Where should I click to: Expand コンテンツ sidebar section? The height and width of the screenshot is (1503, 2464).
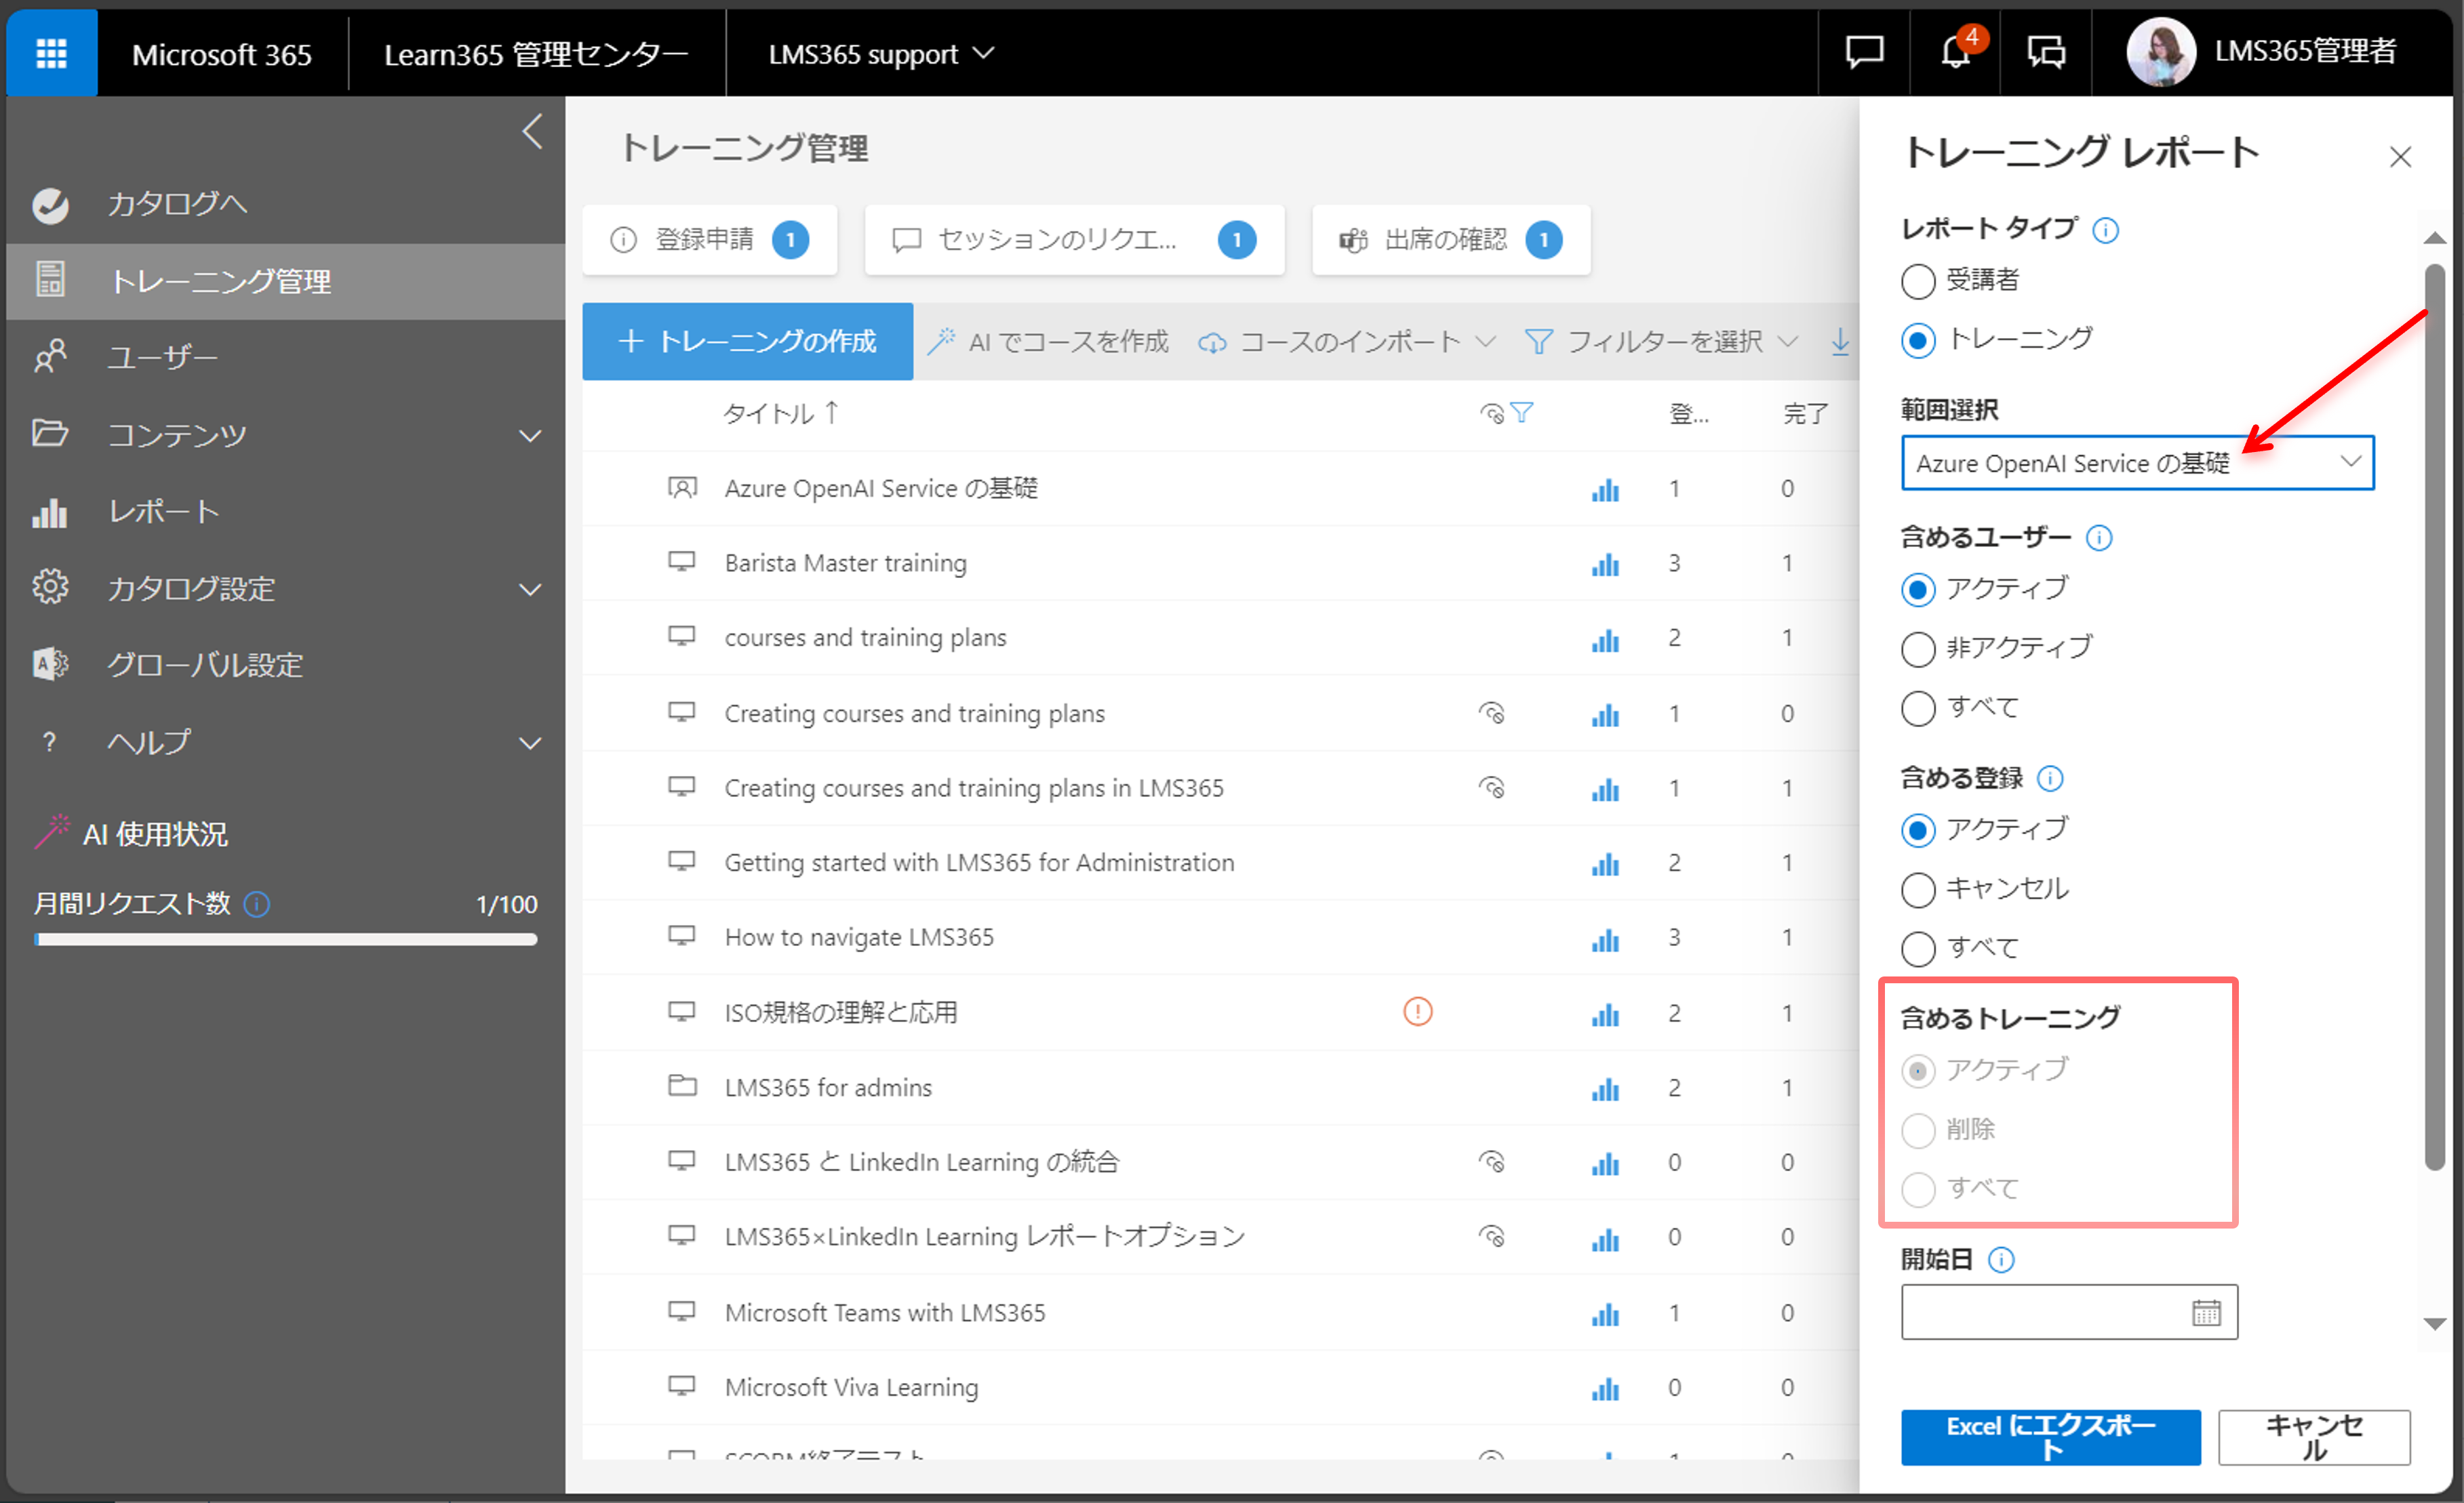pos(531,436)
